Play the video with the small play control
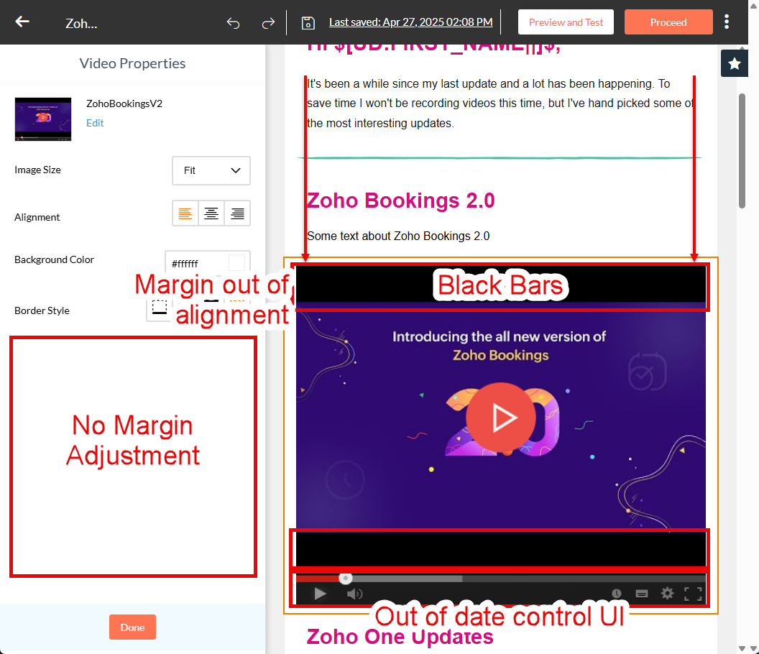 coord(320,594)
